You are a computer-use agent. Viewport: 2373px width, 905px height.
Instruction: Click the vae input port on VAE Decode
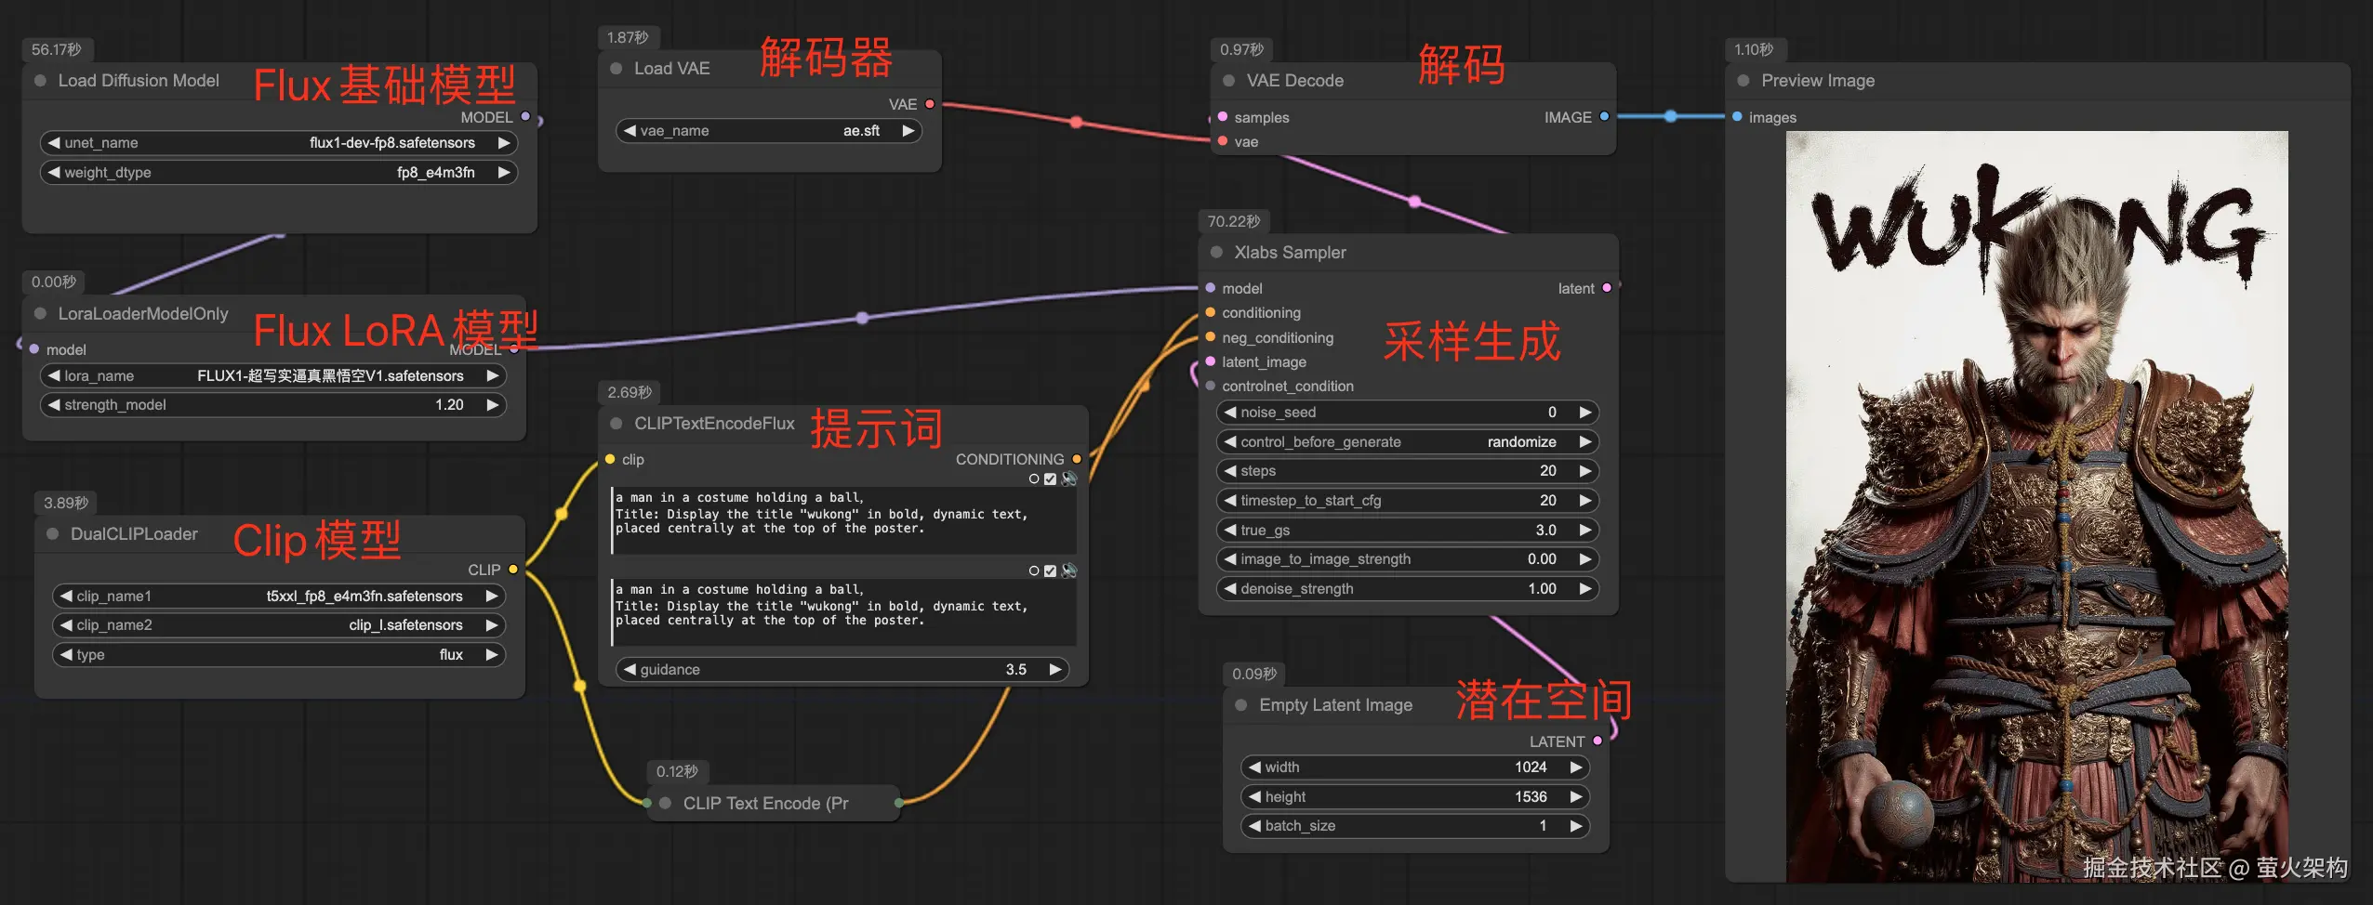(1223, 141)
